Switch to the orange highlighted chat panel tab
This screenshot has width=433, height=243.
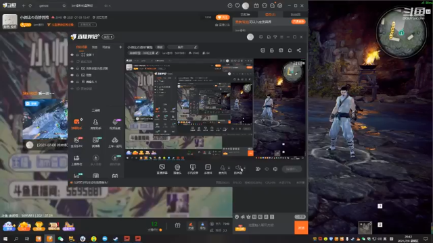click(x=270, y=15)
